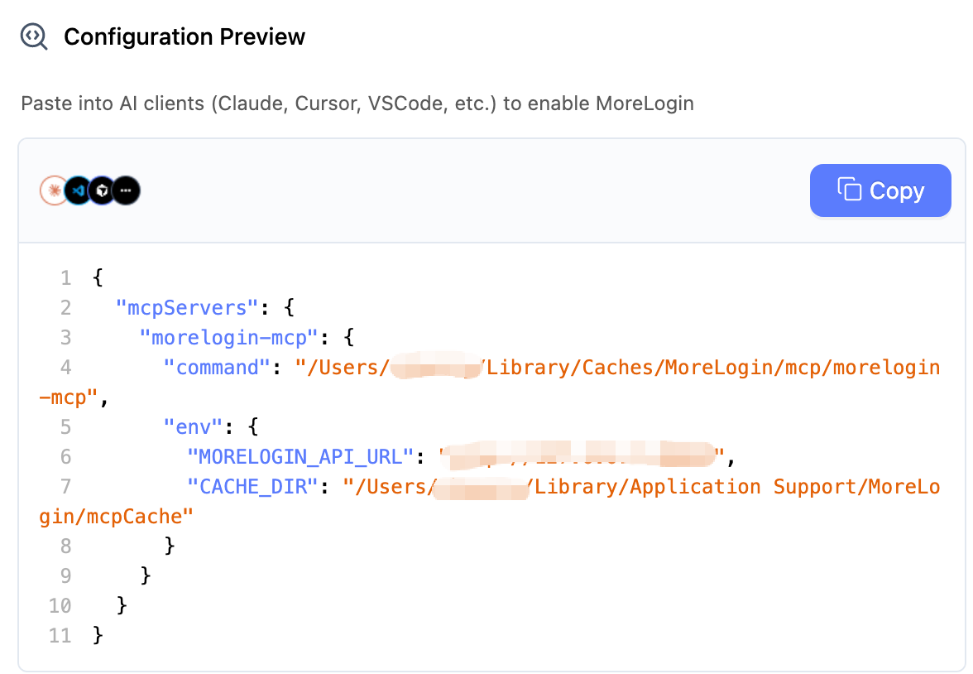973x674 pixels.
Task: Select the Cursor client icon
Action: [x=103, y=190]
